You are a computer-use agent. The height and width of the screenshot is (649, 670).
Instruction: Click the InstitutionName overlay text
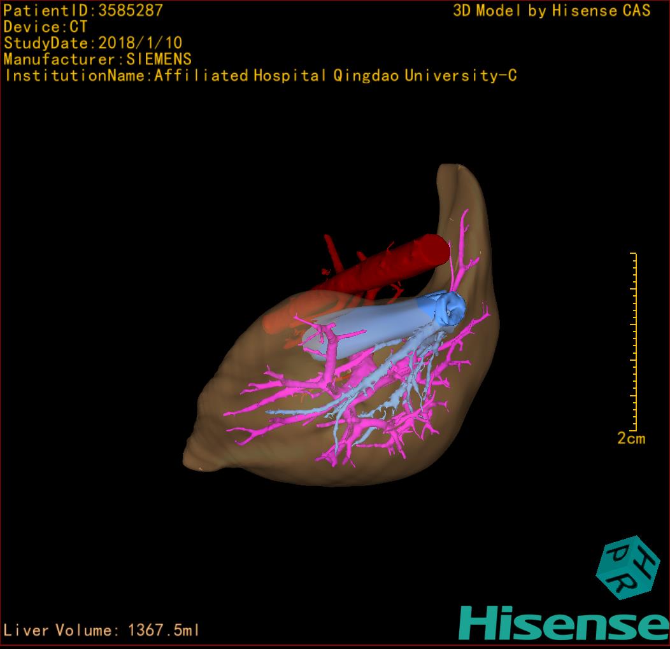260,76
